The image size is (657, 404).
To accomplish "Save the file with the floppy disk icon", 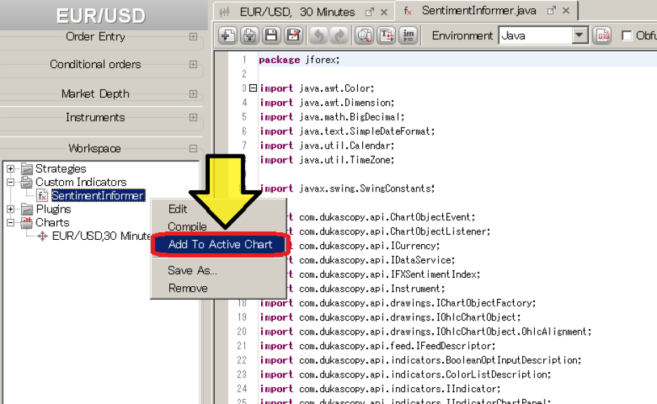I will tap(272, 36).
